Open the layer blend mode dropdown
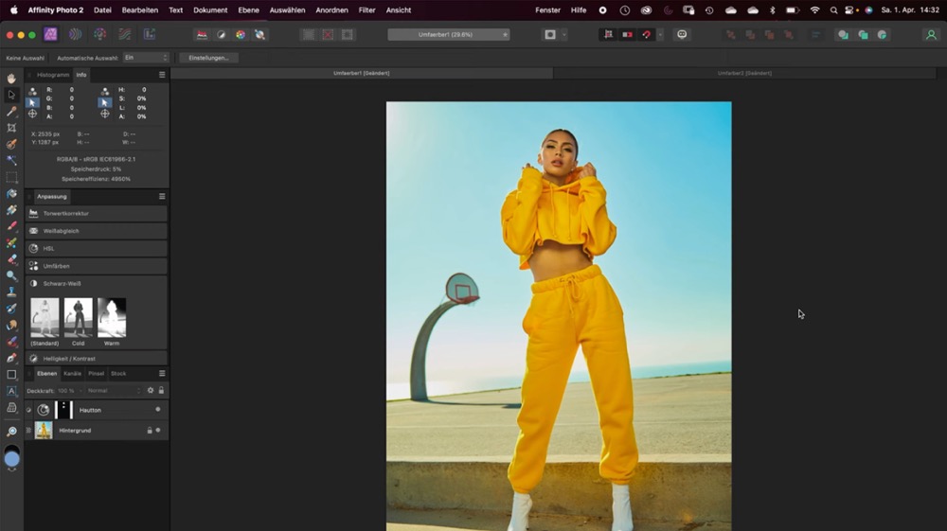947x531 pixels. point(113,390)
